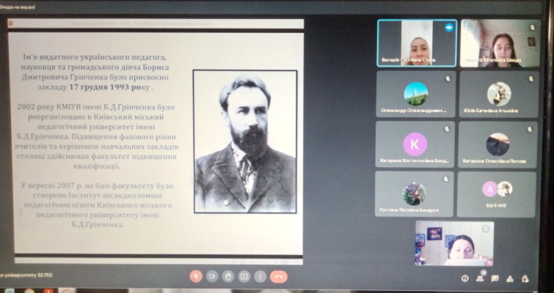Show the participants list people icon
The height and width of the screenshot is (293, 554).
[x=480, y=278]
